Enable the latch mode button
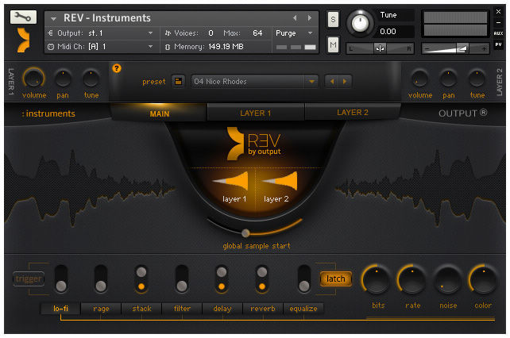The width and height of the screenshot is (510, 338). point(336,278)
